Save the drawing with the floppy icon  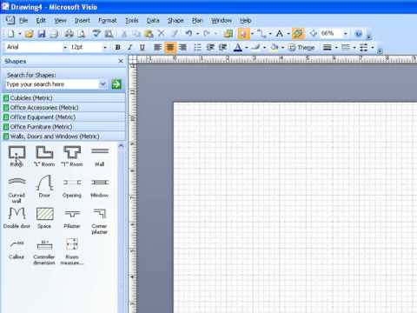[x=42, y=34]
